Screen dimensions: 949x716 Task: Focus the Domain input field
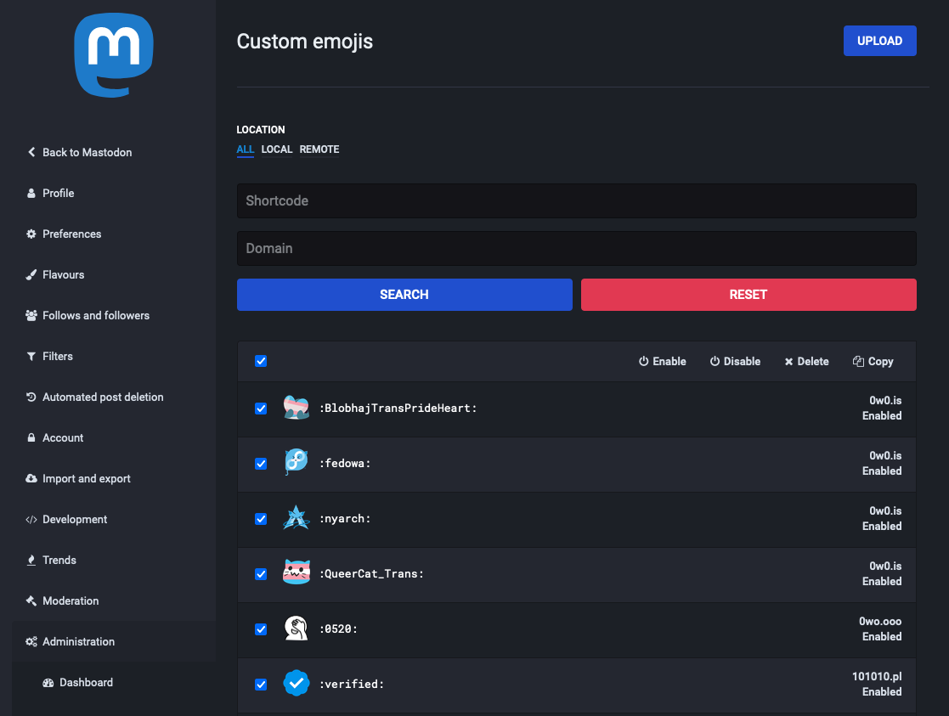pos(576,248)
